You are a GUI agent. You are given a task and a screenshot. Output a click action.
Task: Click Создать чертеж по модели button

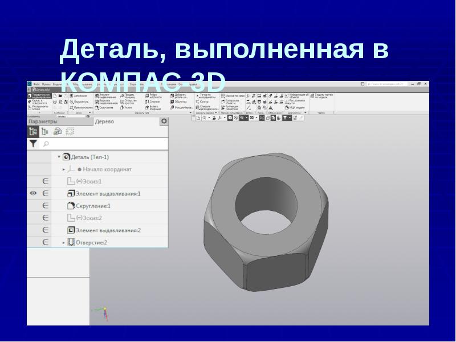click(322, 96)
